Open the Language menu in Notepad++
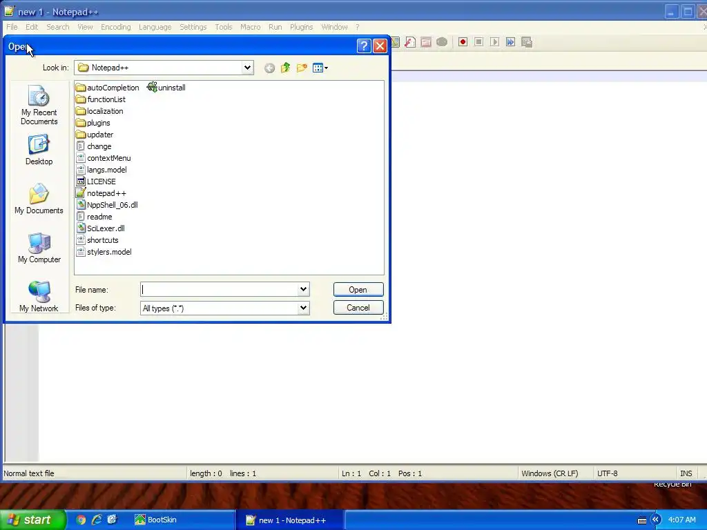The width and height of the screenshot is (707, 530). pyautogui.click(x=155, y=27)
